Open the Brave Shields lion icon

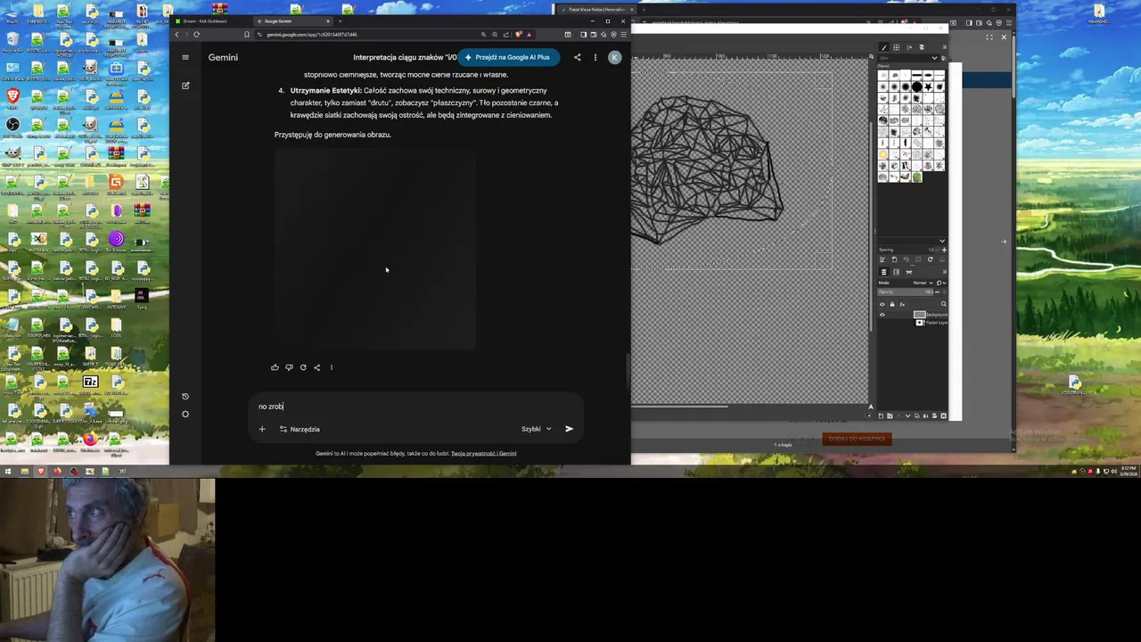click(518, 35)
